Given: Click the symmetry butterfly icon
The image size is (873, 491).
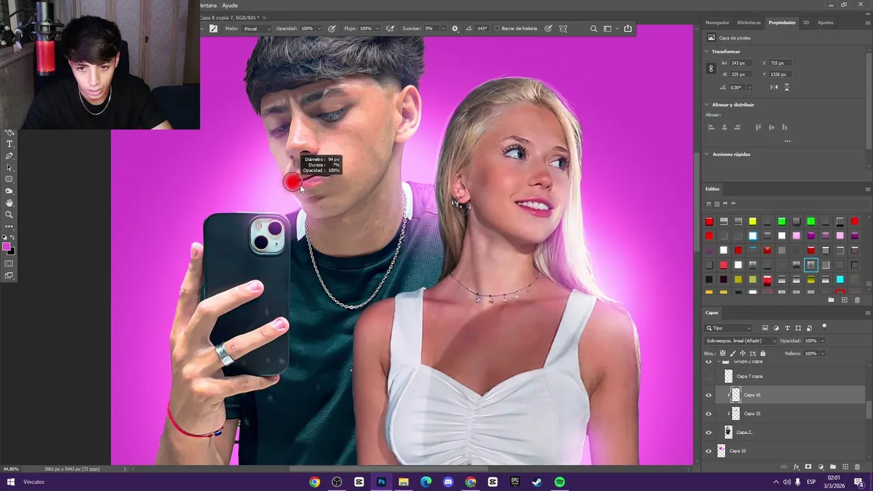Looking at the screenshot, I should (563, 29).
